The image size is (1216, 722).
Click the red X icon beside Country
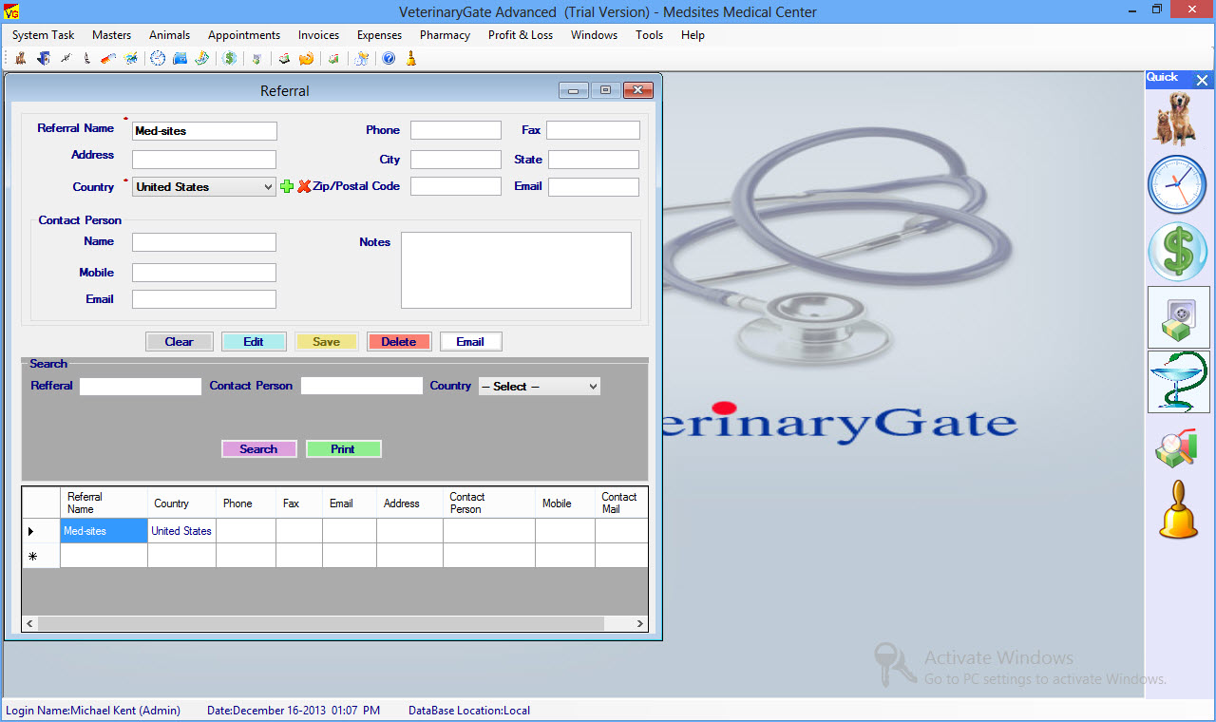click(x=304, y=187)
